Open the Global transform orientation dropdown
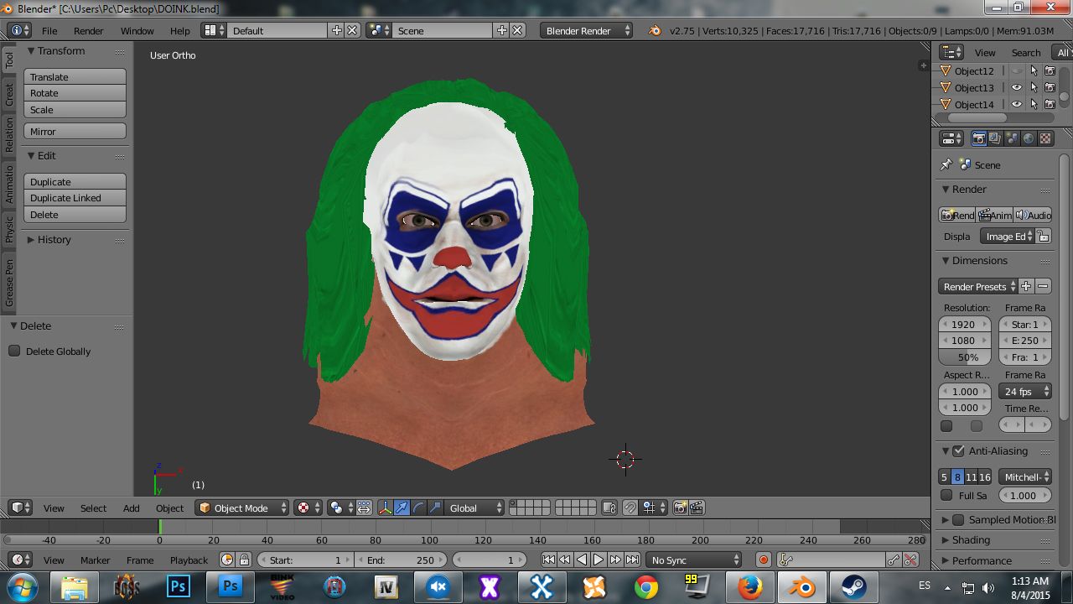 [x=474, y=508]
